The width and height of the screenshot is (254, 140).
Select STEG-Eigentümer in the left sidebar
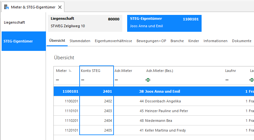[24, 41]
